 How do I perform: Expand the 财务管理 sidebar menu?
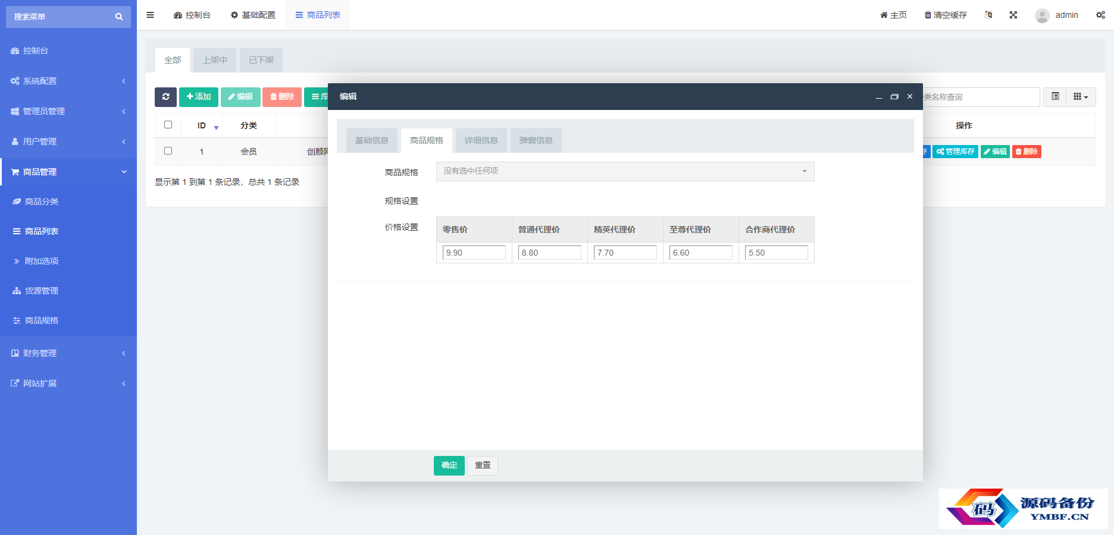coord(68,353)
